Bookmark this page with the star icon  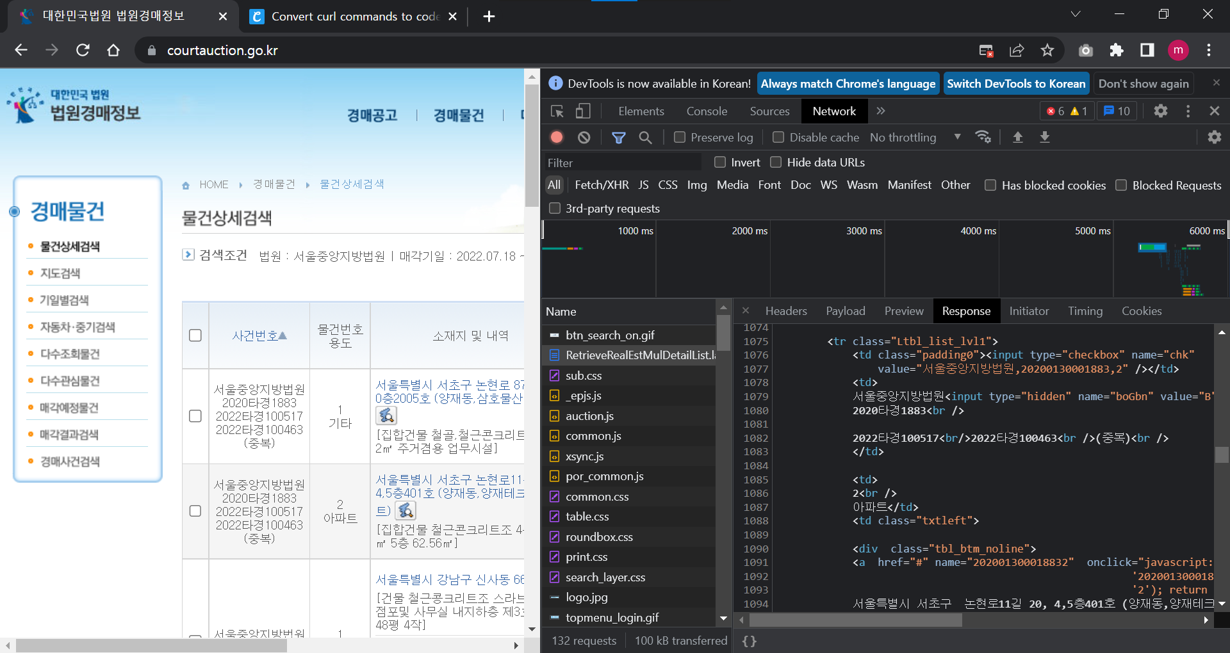click(1047, 50)
